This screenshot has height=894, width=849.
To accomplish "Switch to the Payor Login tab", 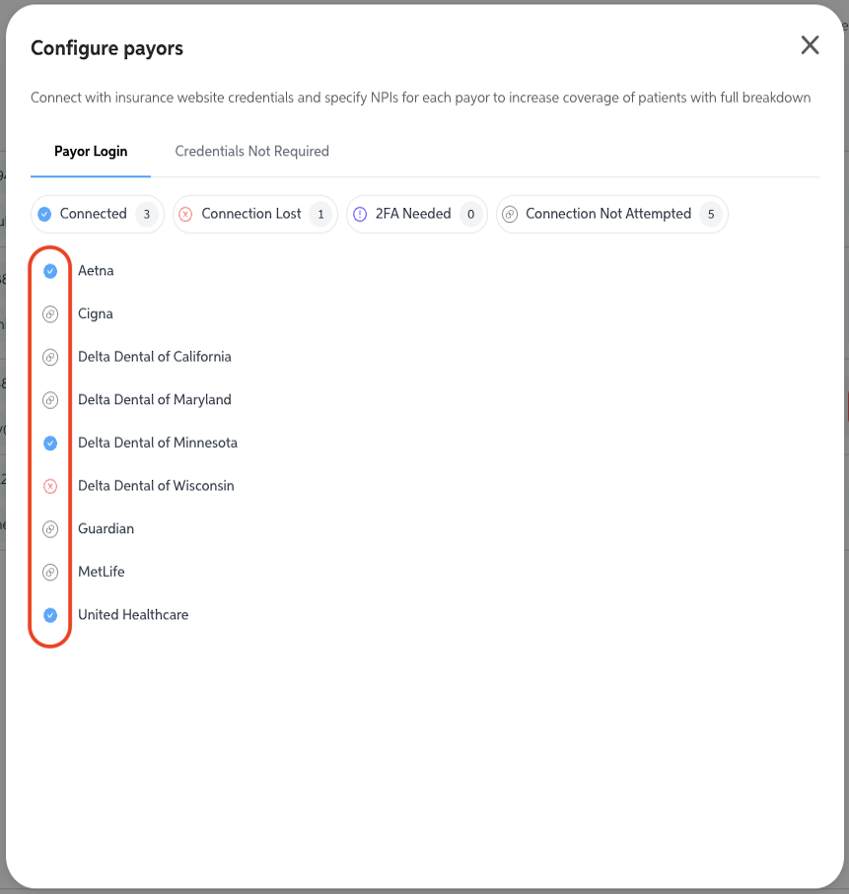I will point(91,152).
